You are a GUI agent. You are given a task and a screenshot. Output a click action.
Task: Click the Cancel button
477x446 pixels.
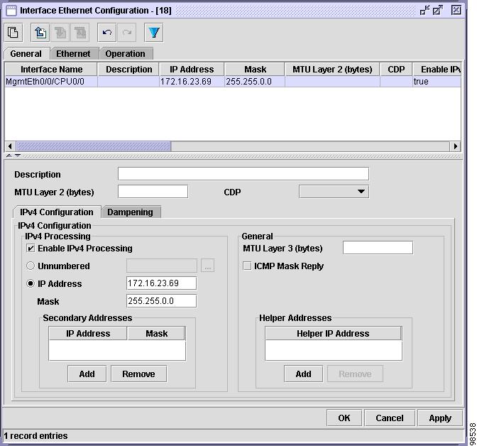coord(390,418)
